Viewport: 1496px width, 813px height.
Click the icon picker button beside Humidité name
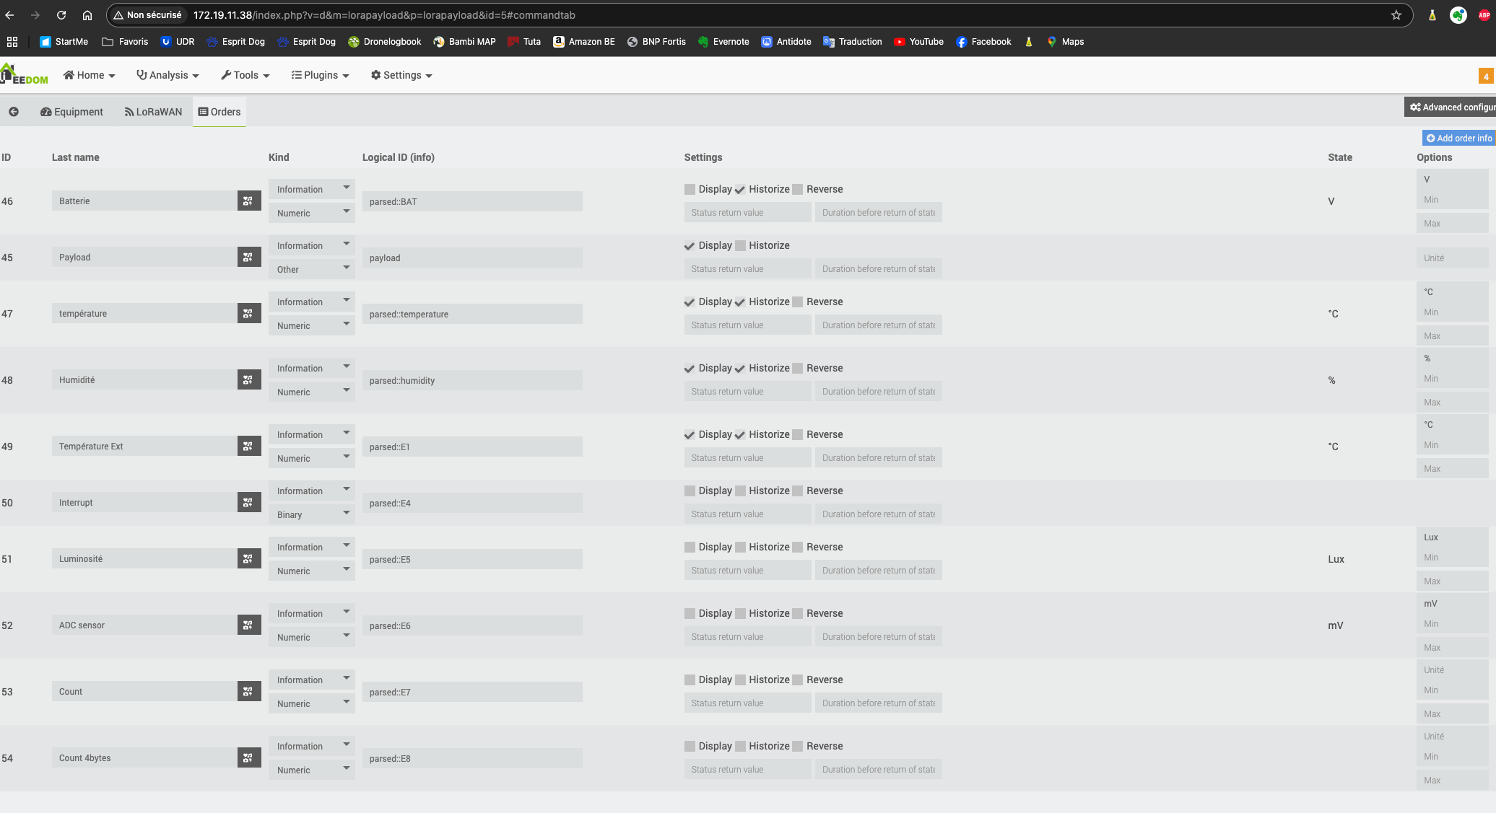[x=248, y=380]
